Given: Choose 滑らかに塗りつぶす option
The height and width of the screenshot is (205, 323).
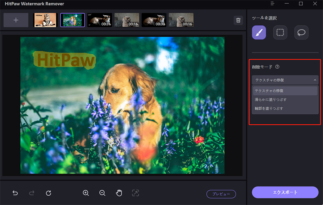Looking at the screenshot, I should point(271,99).
